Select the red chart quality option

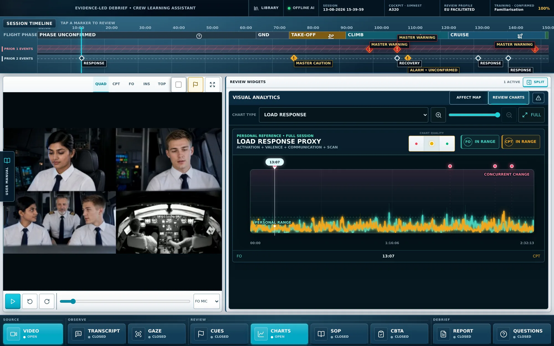[x=416, y=144]
